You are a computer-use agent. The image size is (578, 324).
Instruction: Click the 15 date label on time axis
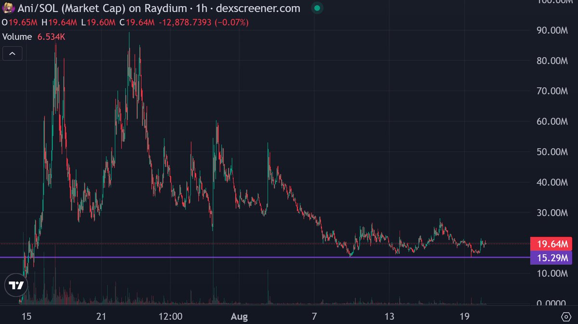click(x=26, y=316)
